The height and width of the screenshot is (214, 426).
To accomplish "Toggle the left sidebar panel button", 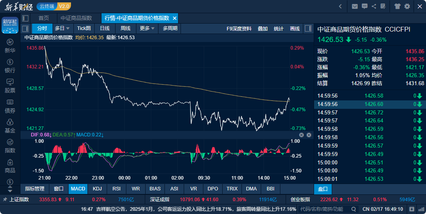I will 25,18.
